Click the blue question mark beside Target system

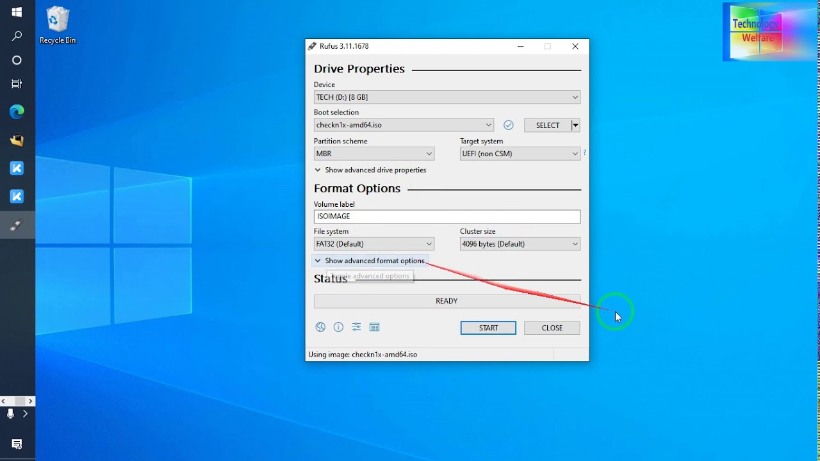584,153
